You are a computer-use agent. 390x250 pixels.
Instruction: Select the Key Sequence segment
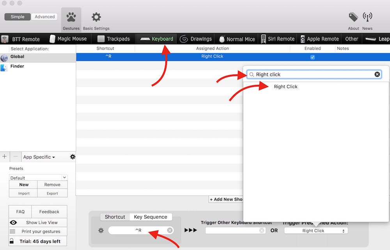click(150, 217)
